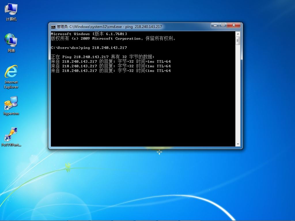Click the '正在 Ping 218.240.143.217' line
Screen dimensions: 295x221
(103, 57)
